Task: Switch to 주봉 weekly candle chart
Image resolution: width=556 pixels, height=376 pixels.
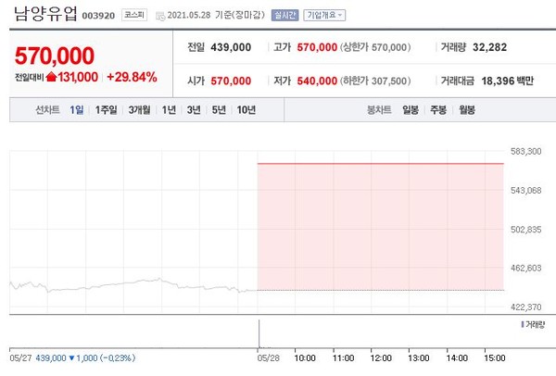Action: [x=437, y=110]
